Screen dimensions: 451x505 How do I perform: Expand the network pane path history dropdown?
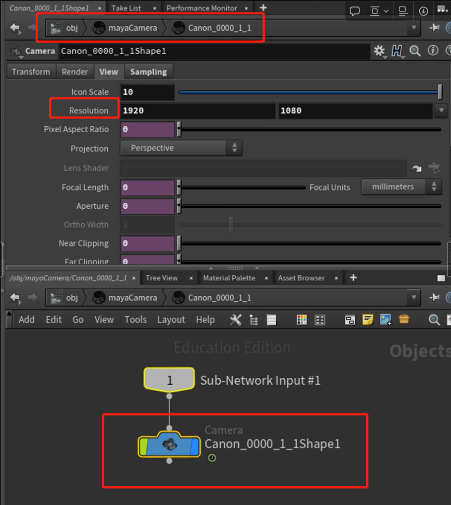coord(414,297)
